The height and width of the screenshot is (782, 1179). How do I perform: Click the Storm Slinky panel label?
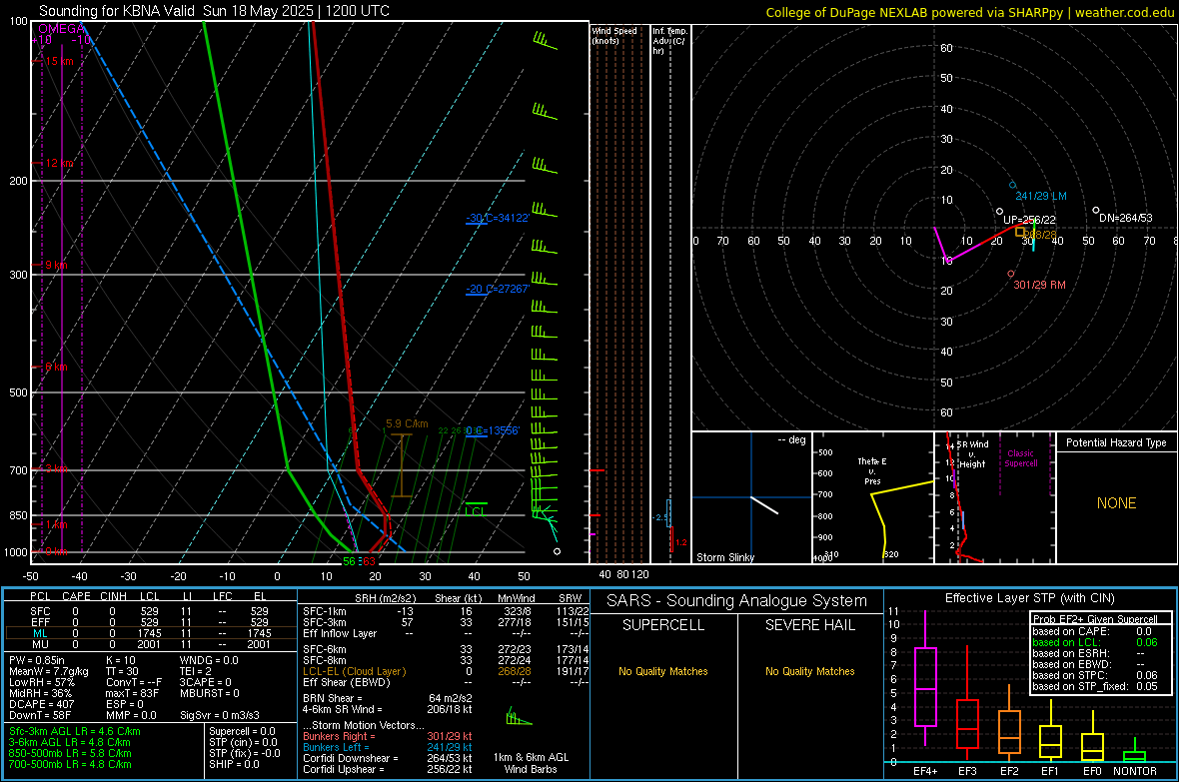click(x=724, y=557)
